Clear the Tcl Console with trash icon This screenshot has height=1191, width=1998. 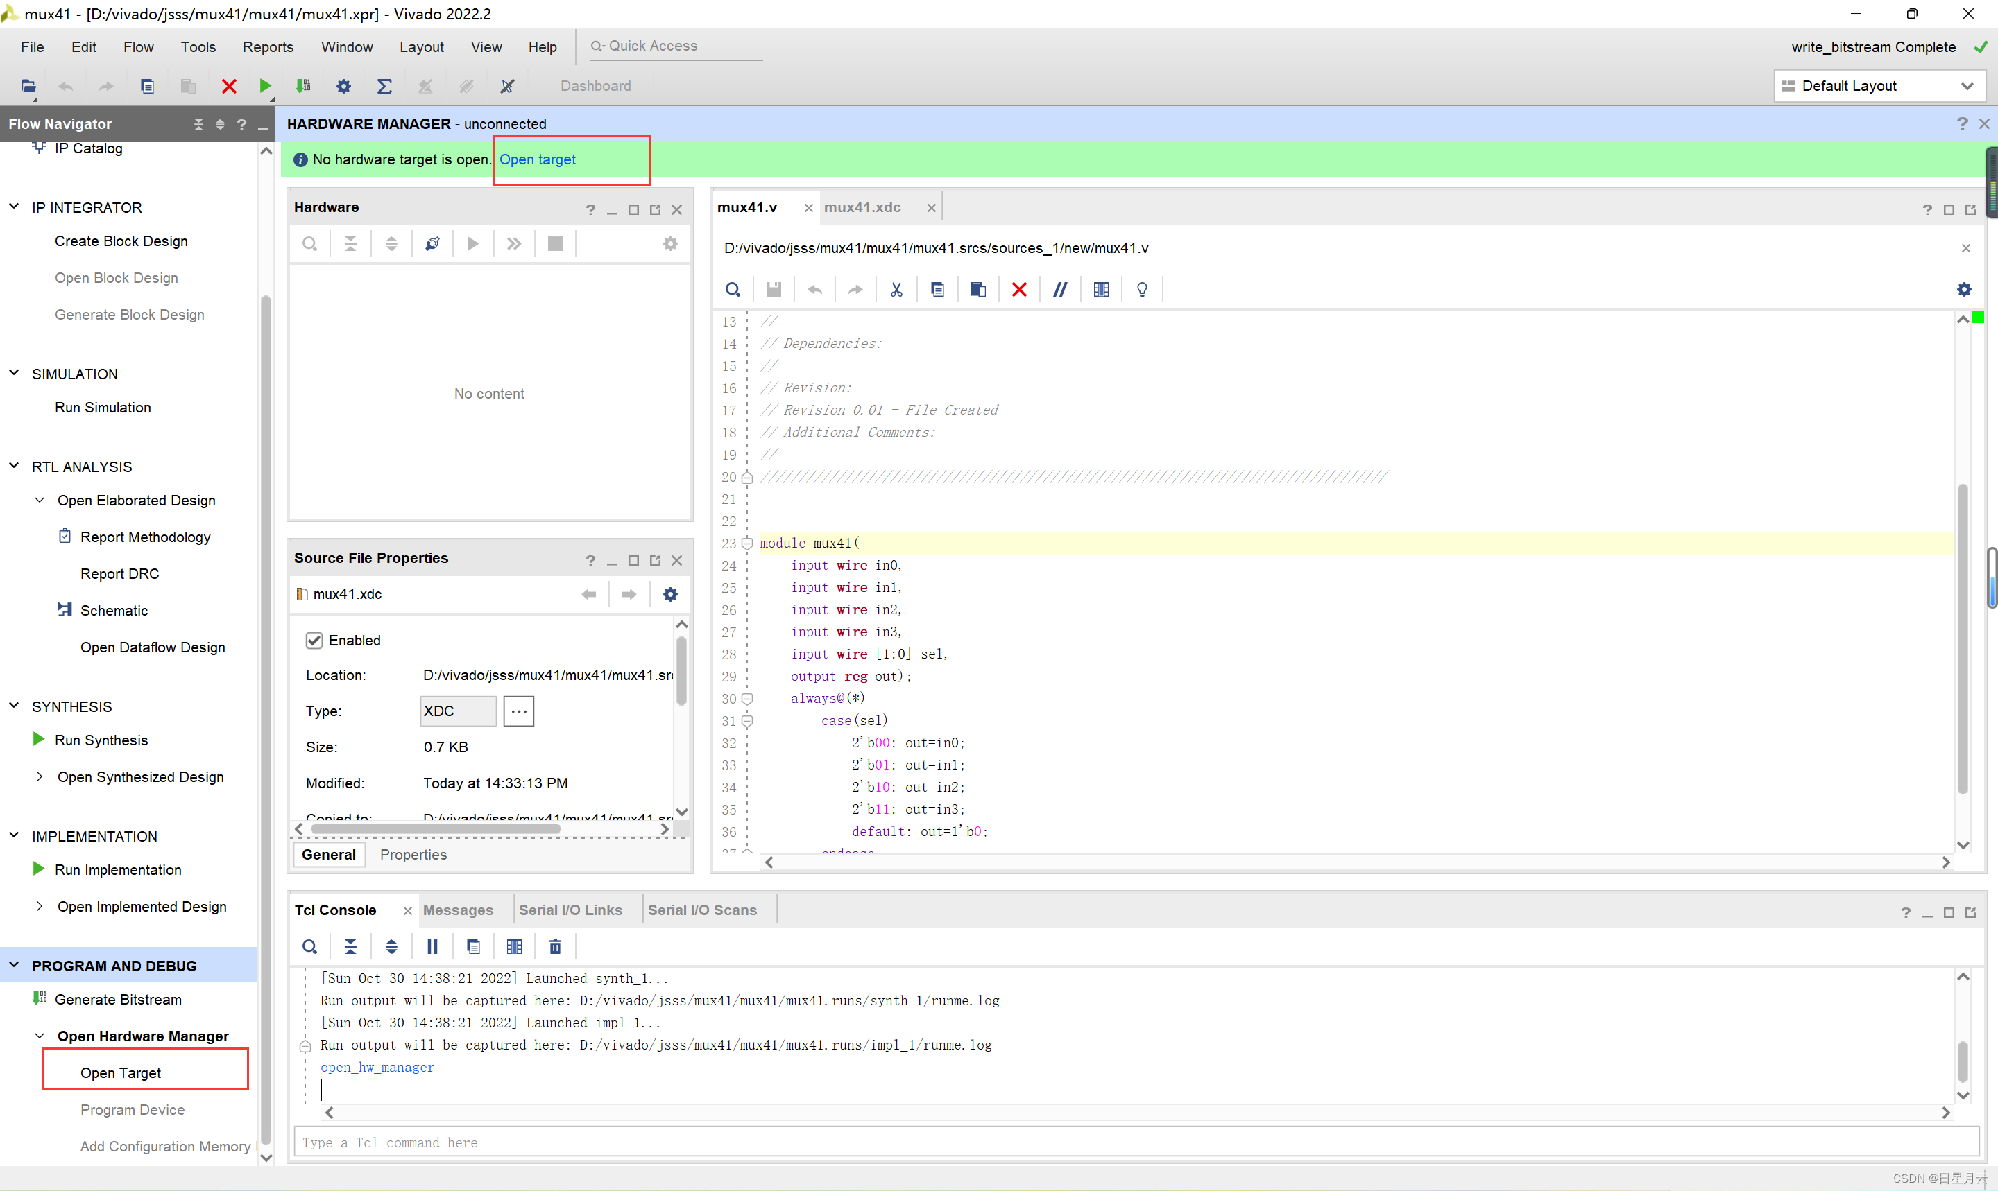(x=555, y=947)
